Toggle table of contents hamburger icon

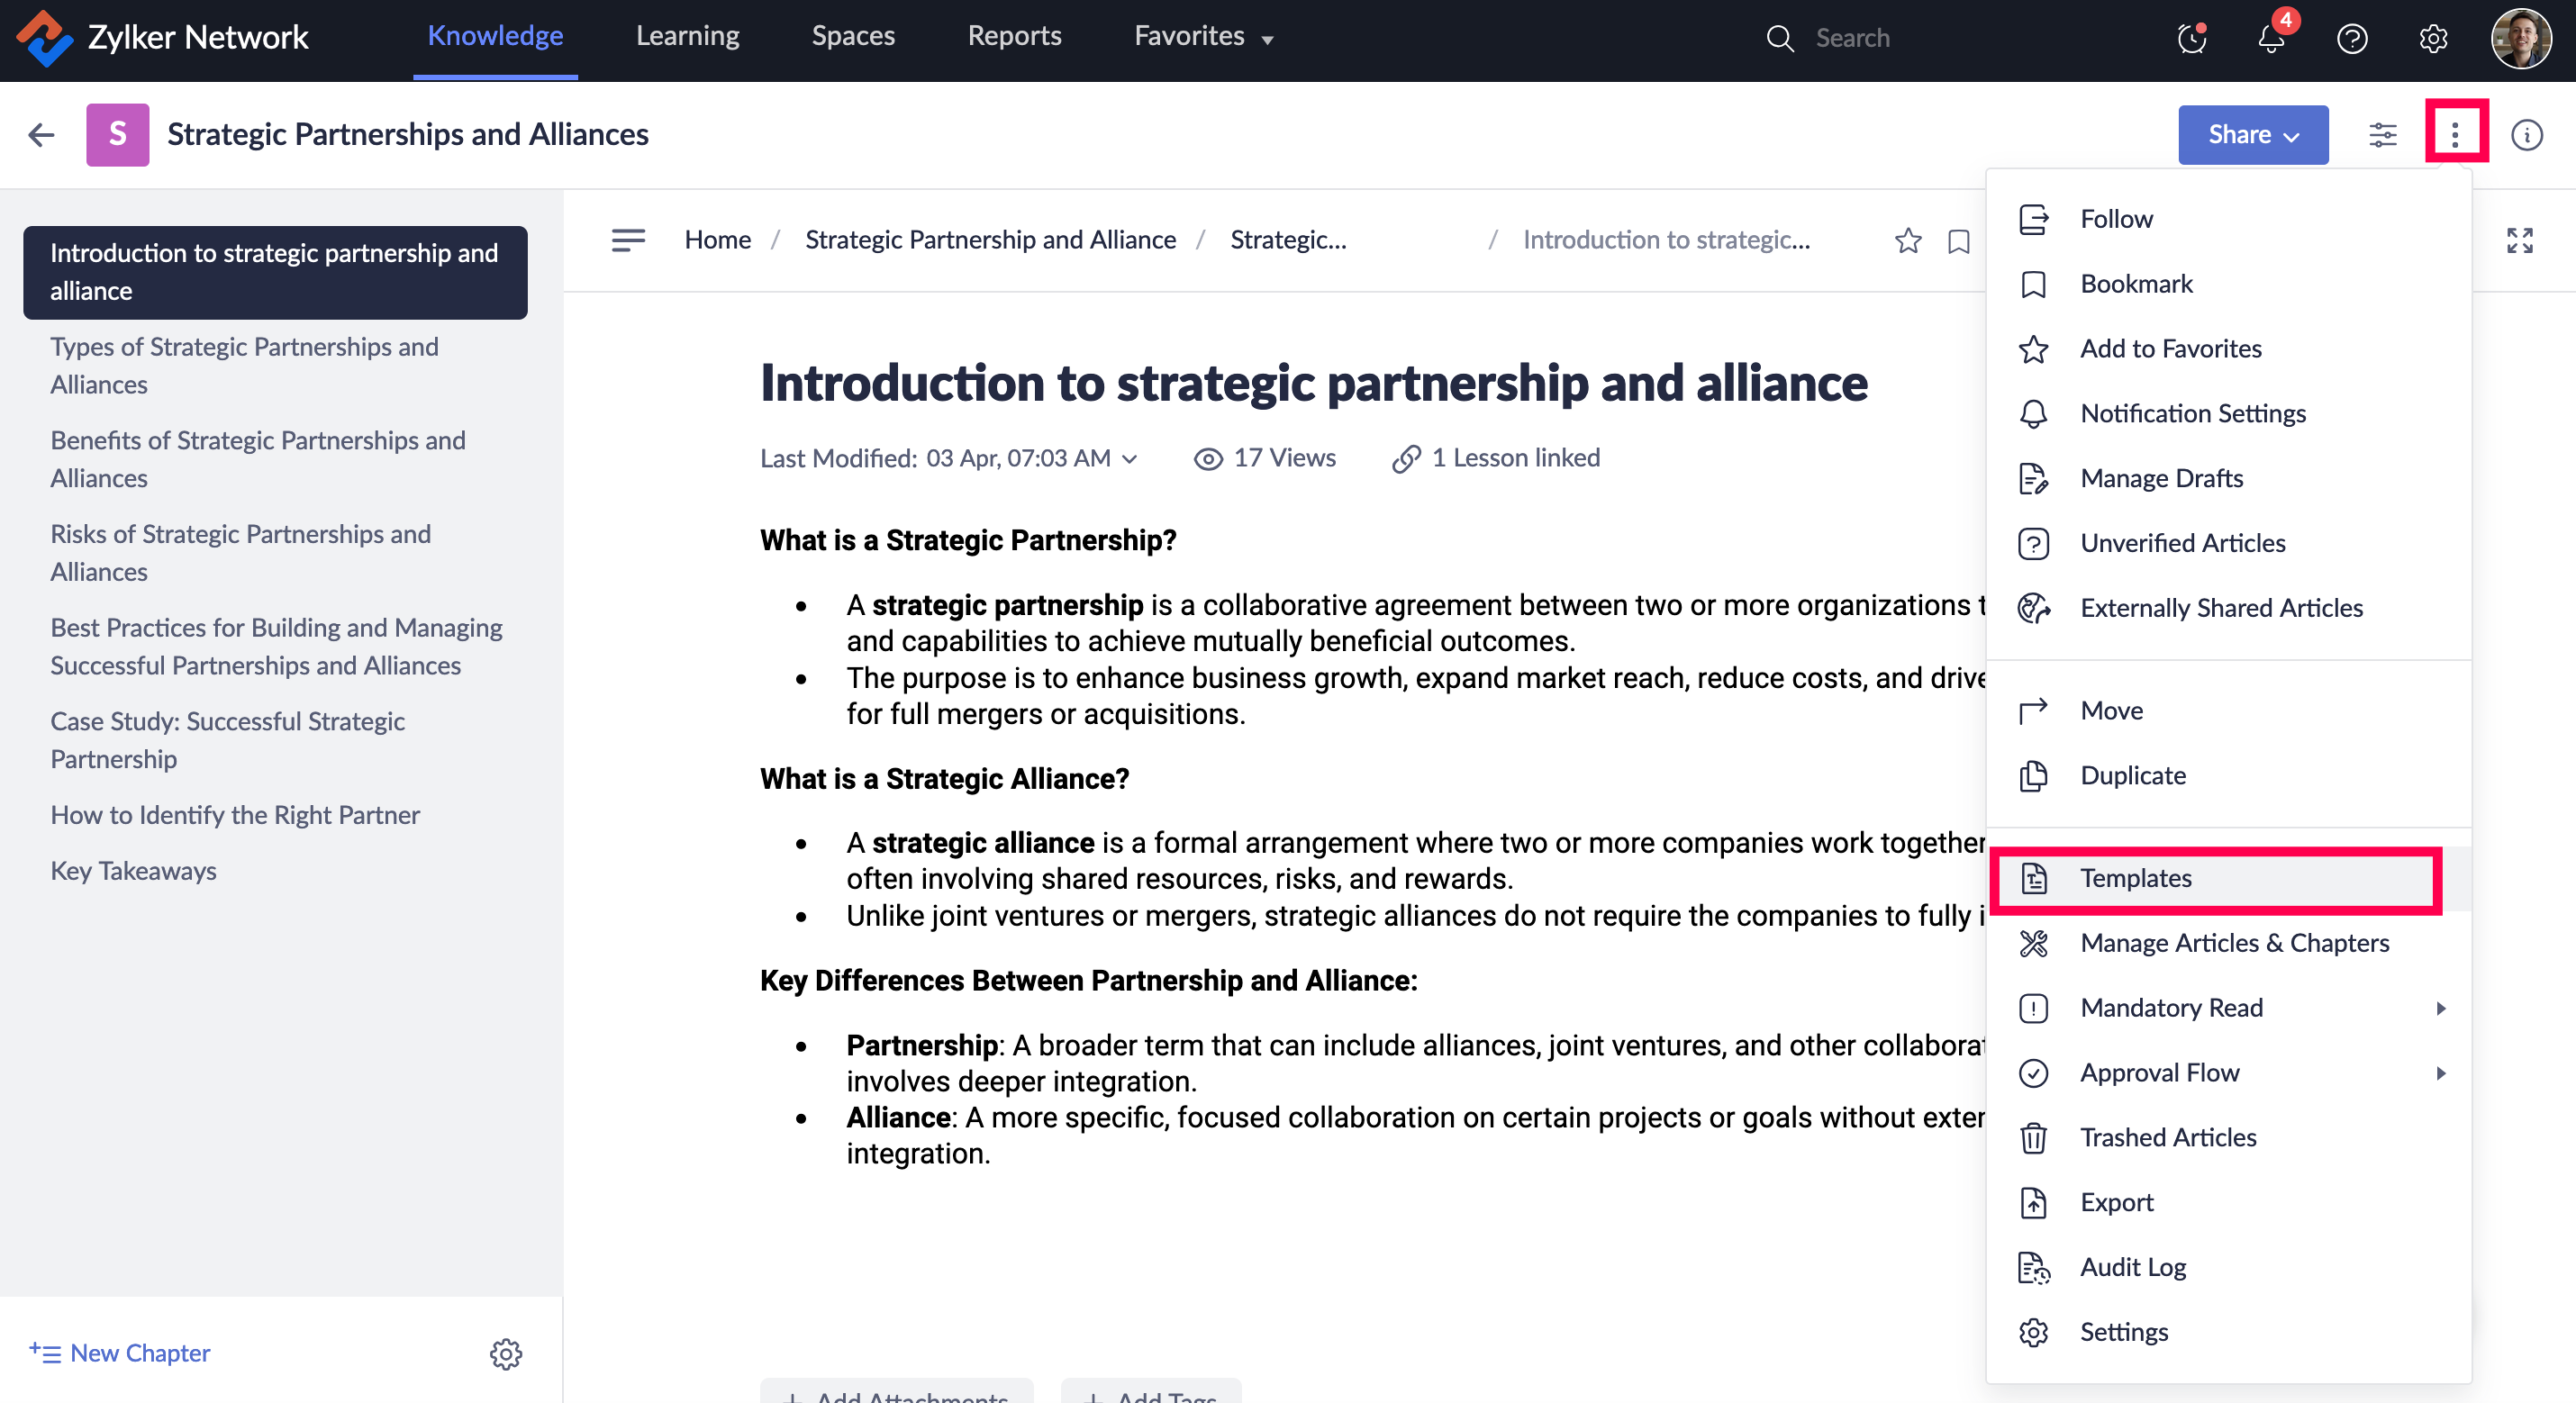[x=628, y=240]
